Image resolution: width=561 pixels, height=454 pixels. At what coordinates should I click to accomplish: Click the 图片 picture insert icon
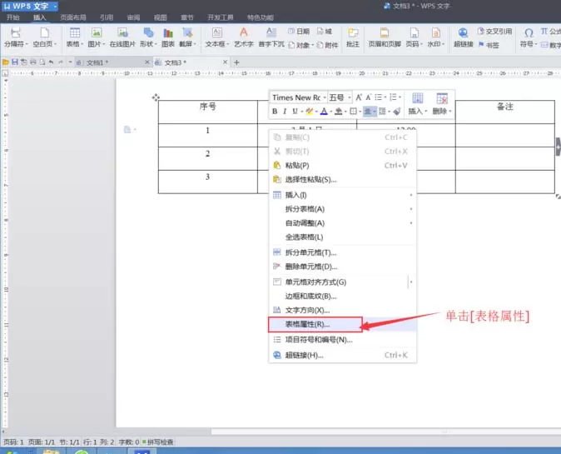97,37
